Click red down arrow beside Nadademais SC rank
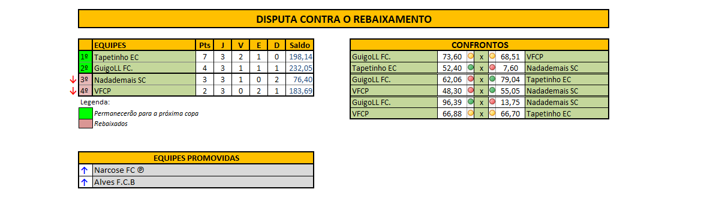 click(73, 80)
